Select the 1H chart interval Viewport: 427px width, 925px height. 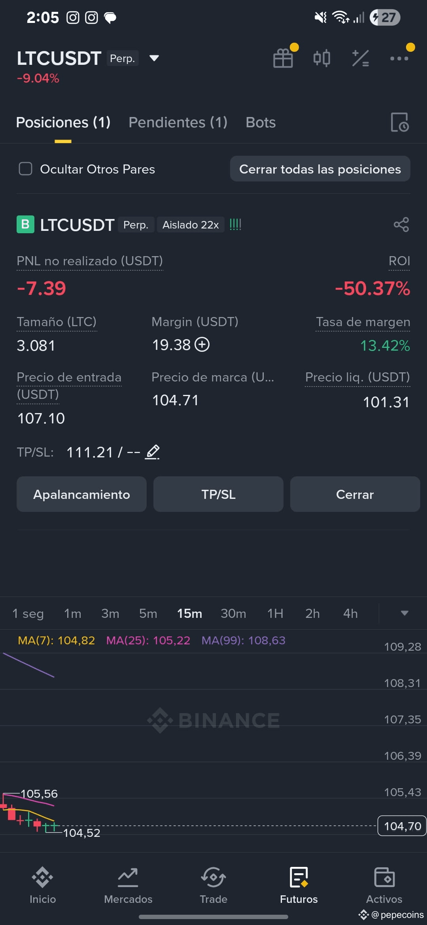coord(275,613)
